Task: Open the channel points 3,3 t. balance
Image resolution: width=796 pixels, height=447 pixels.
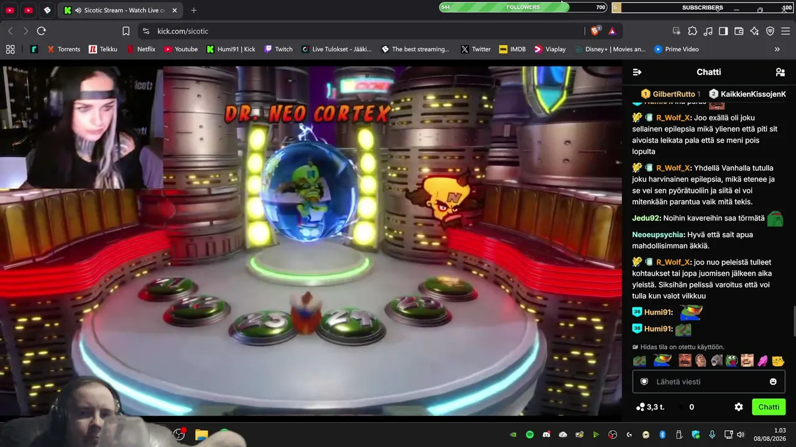Action: pos(651,407)
